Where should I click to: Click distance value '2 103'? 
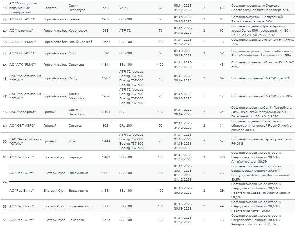point(106,112)
